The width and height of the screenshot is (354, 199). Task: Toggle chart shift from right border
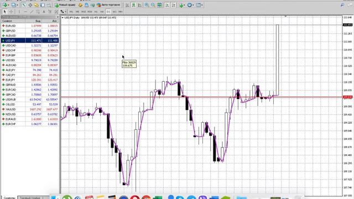click(x=173, y=5)
